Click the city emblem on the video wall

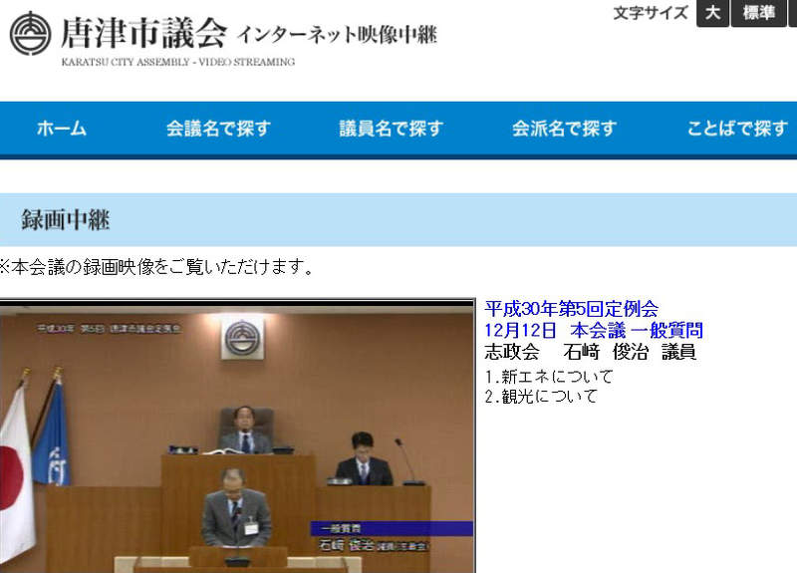click(x=242, y=339)
